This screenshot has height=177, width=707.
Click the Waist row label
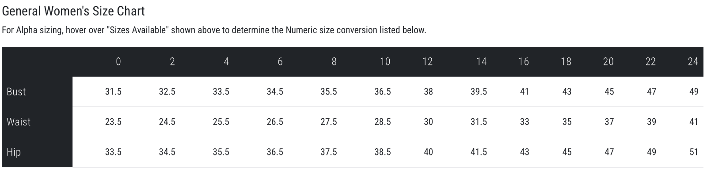click(19, 122)
